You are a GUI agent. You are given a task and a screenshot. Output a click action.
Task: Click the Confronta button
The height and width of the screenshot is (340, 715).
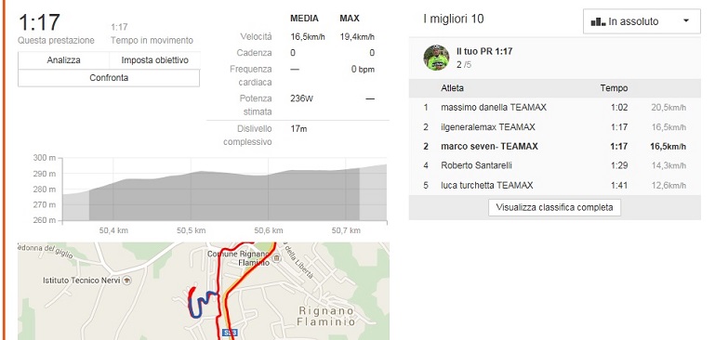click(109, 78)
